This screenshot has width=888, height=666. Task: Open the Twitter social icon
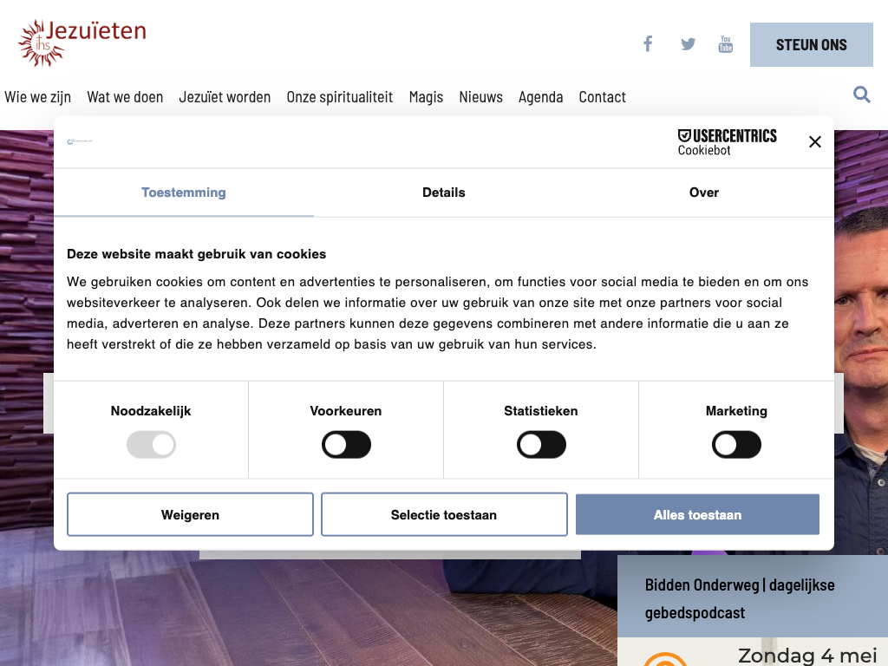point(688,44)
